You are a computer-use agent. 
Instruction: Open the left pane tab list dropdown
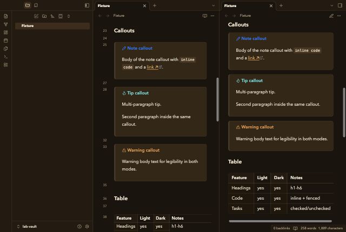pos(214,5)
